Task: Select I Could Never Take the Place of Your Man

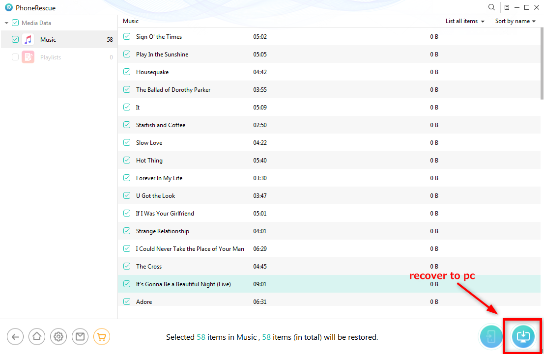Action: click(x=190, y=249)
